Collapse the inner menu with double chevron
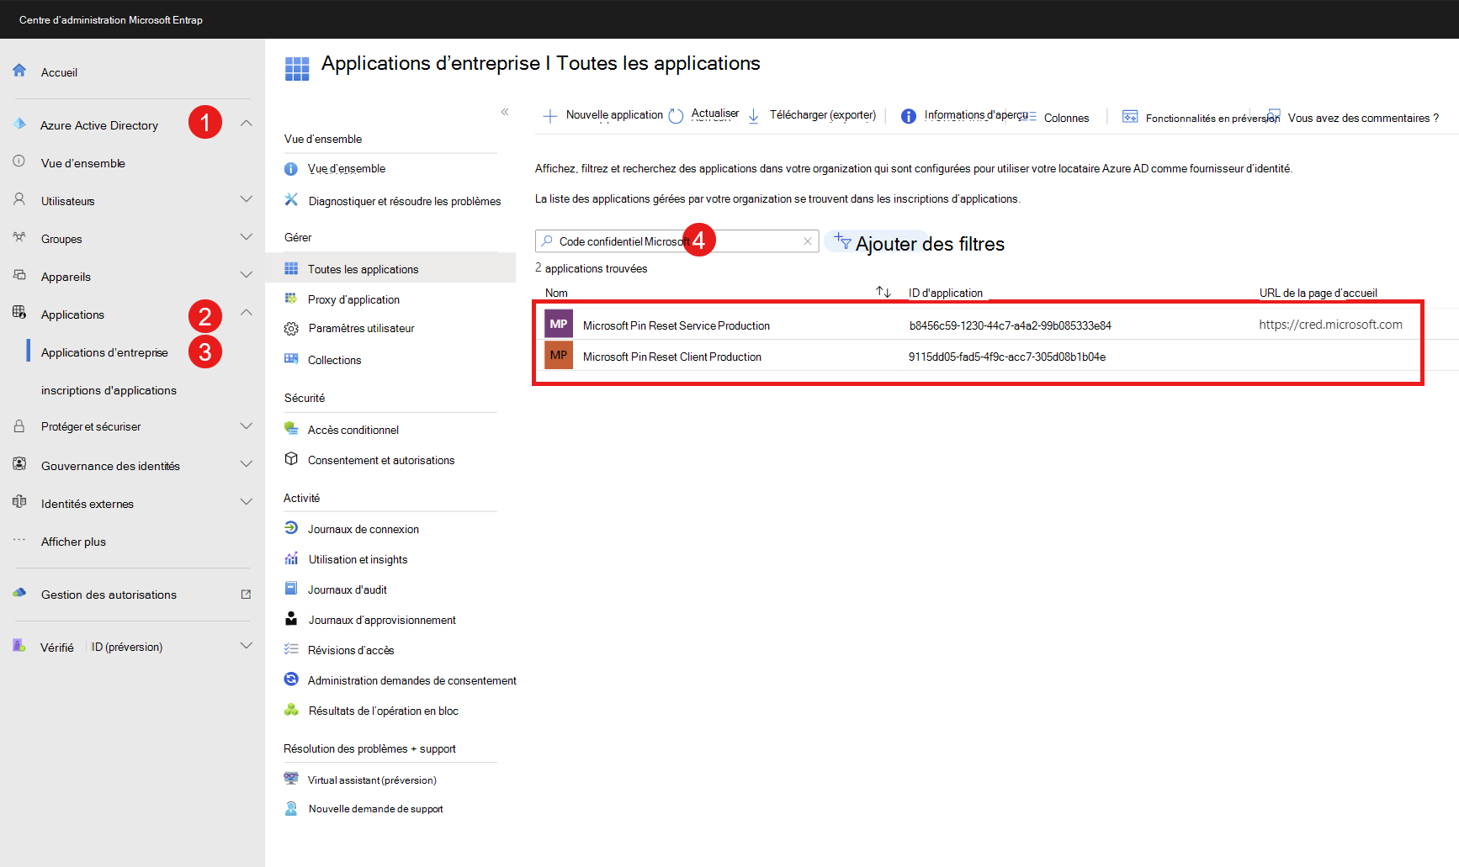 pyautogui.click(x=505, y=112)
